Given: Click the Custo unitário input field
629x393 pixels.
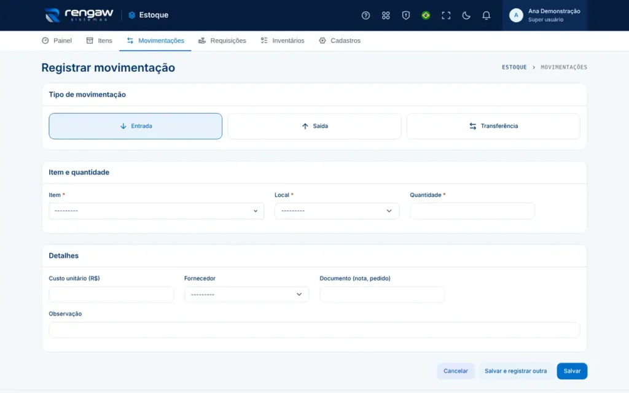Looking at the screenshot, I should point(111,294).
